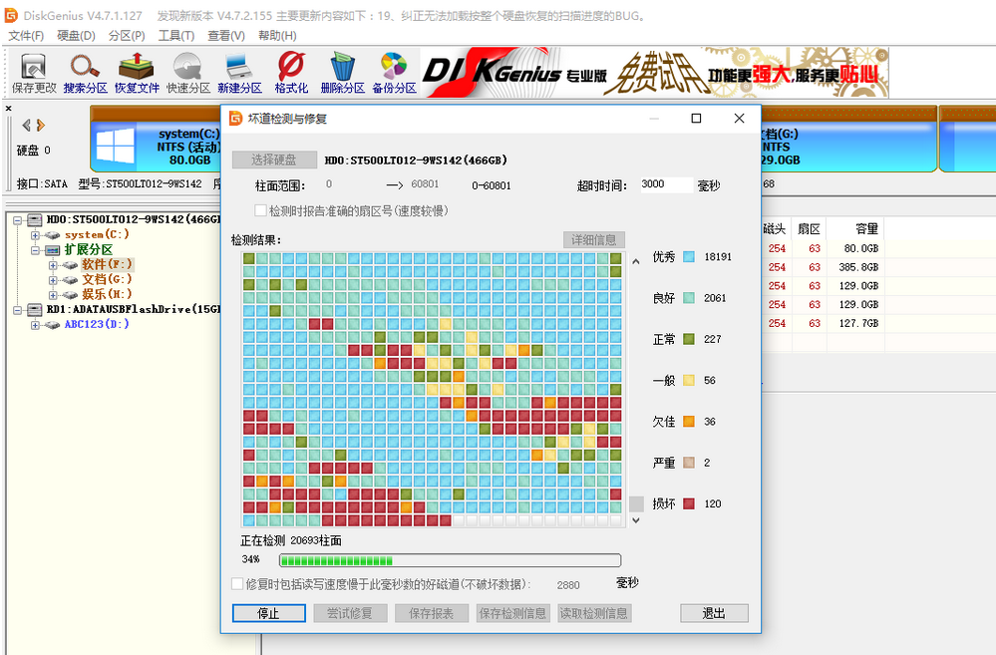This screenshot has width=996, height=655.
Task: Open the Search Partition (搜索分区) tool
Action: point(85,73)
